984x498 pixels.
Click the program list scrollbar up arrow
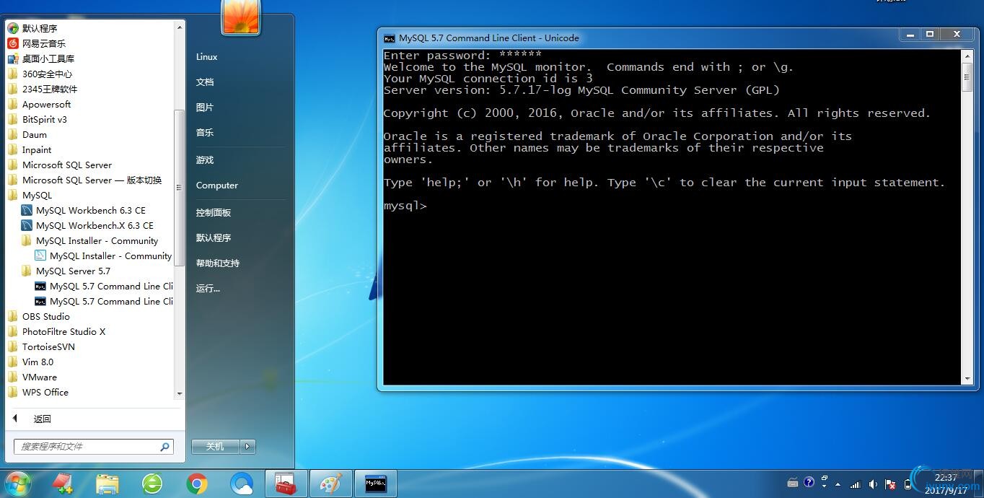[180, 27]
